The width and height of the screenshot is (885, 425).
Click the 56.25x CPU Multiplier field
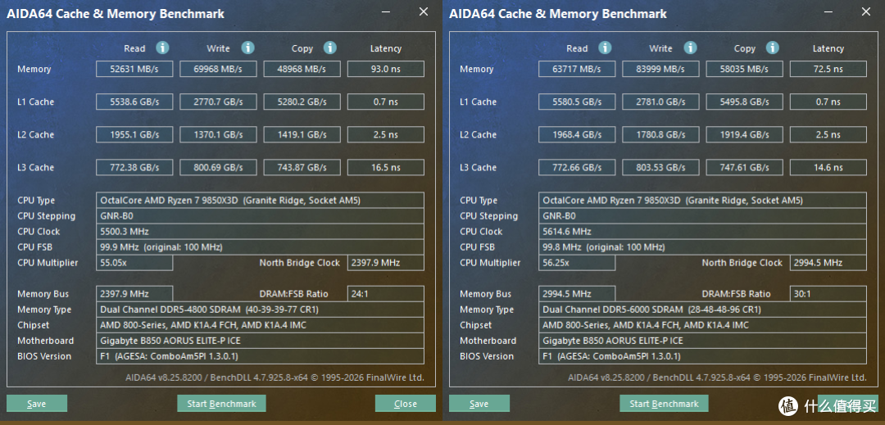(577, 263)
